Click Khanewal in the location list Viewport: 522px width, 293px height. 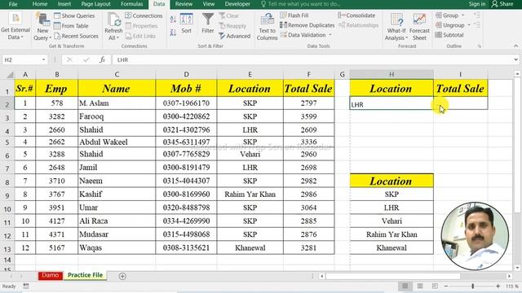(x=391, y=247)
